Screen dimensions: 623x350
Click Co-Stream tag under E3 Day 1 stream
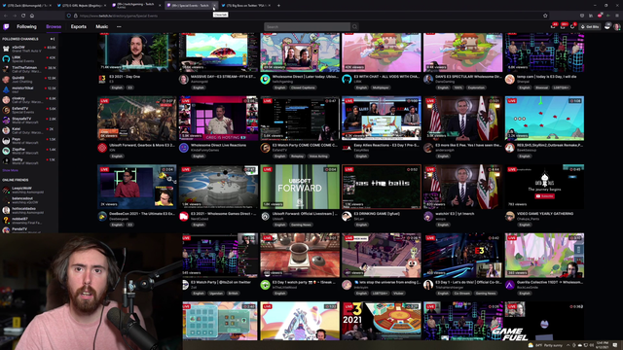462,294
